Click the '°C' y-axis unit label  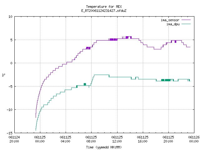pyautogui.click(x=3, y=75)
